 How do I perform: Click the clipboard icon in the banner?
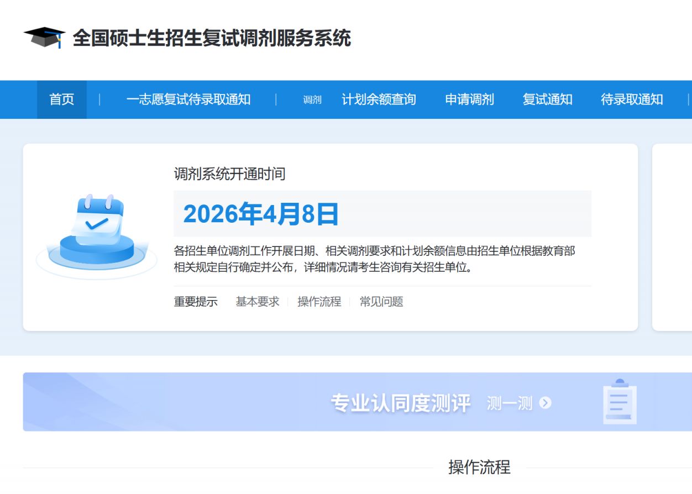click(x=619, y=402)
